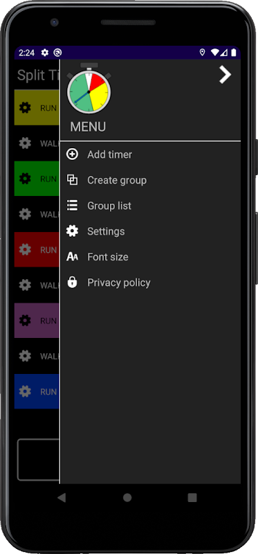Tap the stopwatch logo in menu header
The width and height of the screenshot is (258, 554).
pos(89,89)
